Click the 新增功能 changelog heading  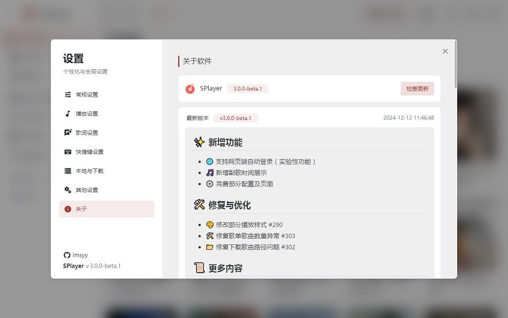(x=225, y=142)
